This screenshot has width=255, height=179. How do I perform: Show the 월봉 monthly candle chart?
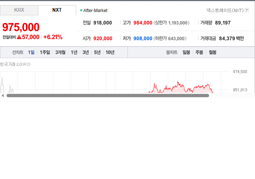212,52
